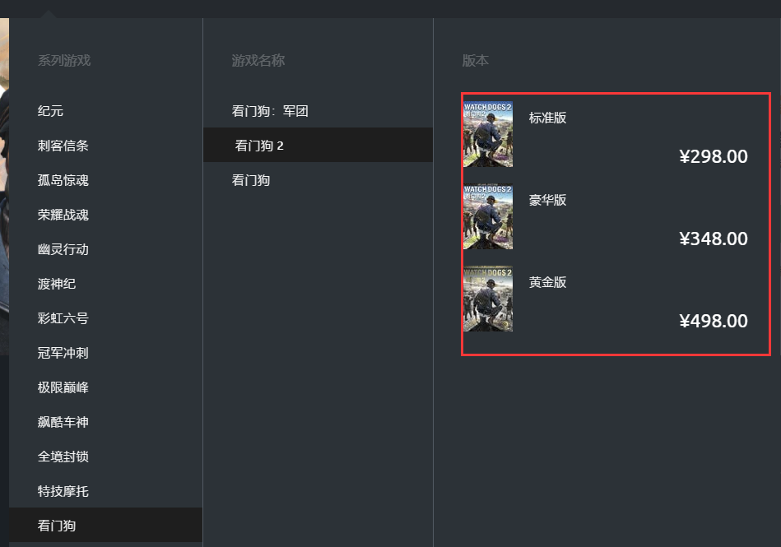This screenshot has width=781, height=547.
Task: Click the highlighted 看门狗 series item
Action: coord(57,526)
